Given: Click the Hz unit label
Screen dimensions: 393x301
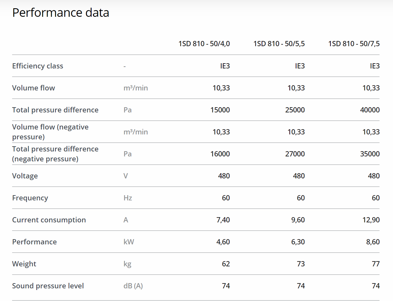Looking at the screenshot, I should tap(128, 198).
